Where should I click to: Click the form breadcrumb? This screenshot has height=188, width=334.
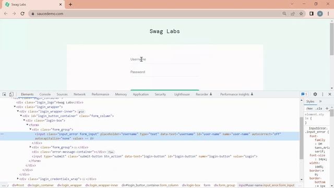207,185
